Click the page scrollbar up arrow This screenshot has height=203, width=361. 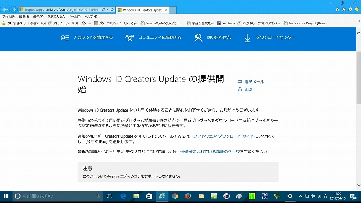(x=359, y=33)
